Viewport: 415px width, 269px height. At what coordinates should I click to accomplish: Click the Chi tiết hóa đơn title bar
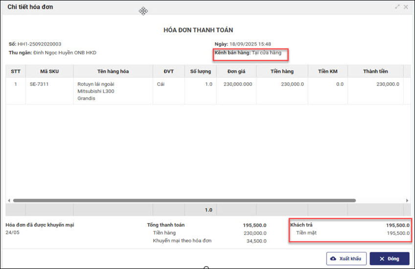(30, 7)
